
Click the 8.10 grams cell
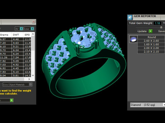[x=6, y=46]
